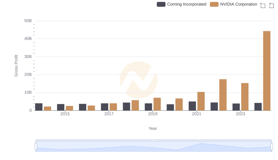Click the Corning bar for 2021
Image resolution: width=278 pixels, height=160 pixels.
point(192,106)
